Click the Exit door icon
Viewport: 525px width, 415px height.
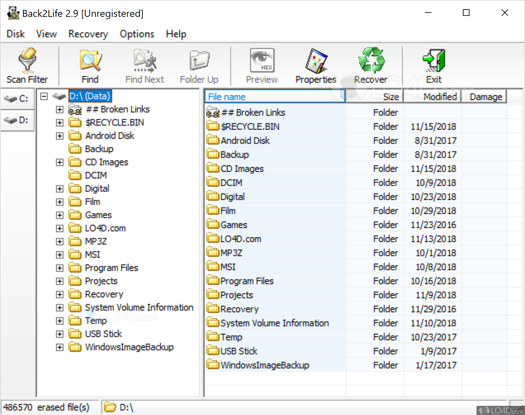433,60
